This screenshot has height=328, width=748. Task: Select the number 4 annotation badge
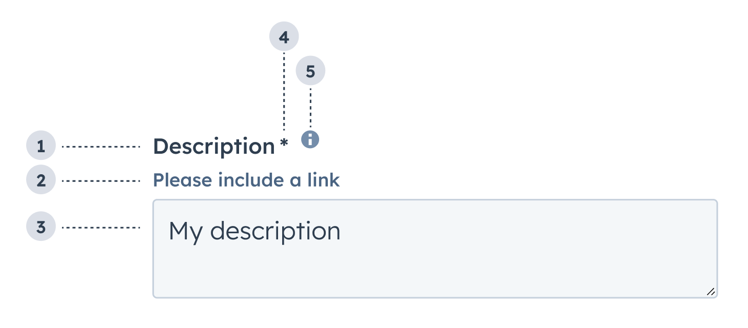pos(284,37)
